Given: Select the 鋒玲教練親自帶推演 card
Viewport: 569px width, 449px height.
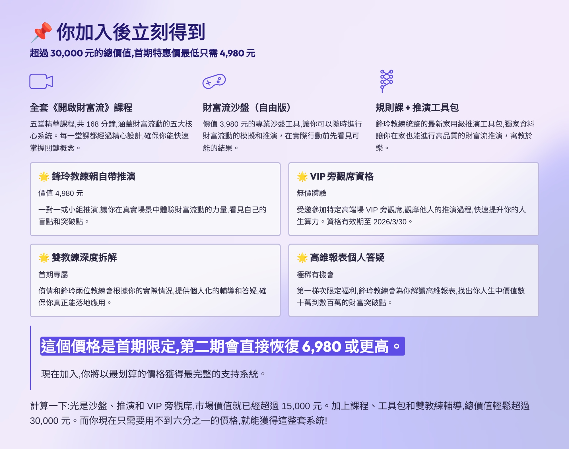Looking at the screenshot, I should pyautogui.click(x=155, y=199).
